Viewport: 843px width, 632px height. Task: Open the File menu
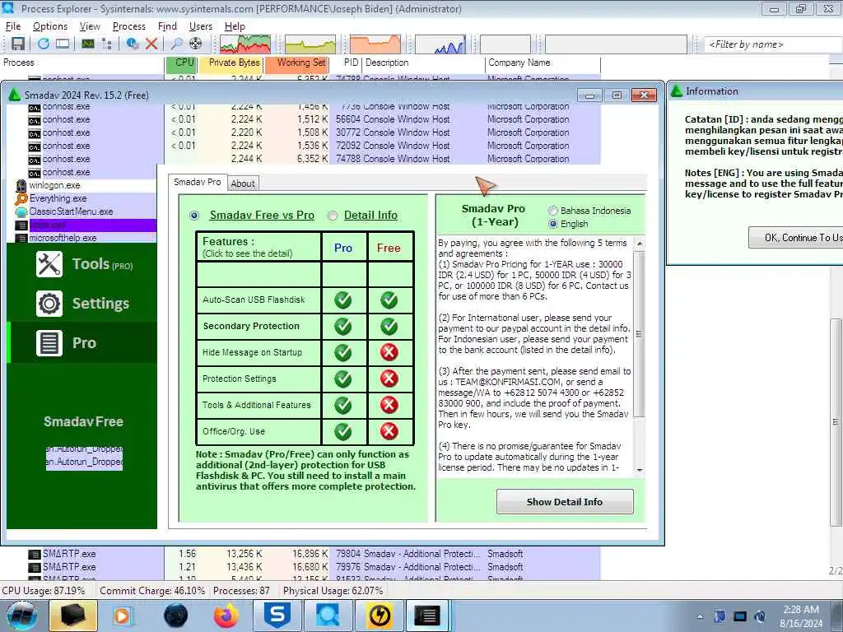pyautogui.click(x=13, y=26)
